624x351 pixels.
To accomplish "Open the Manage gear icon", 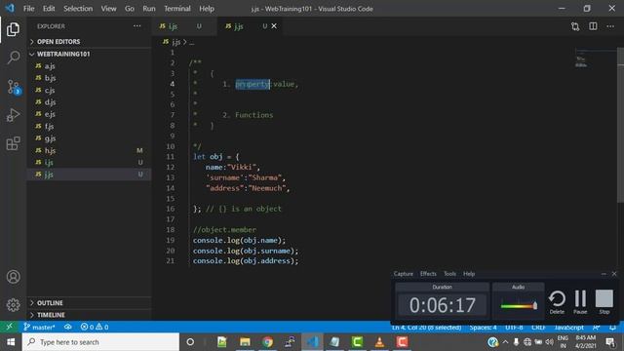I will (13, 305).
